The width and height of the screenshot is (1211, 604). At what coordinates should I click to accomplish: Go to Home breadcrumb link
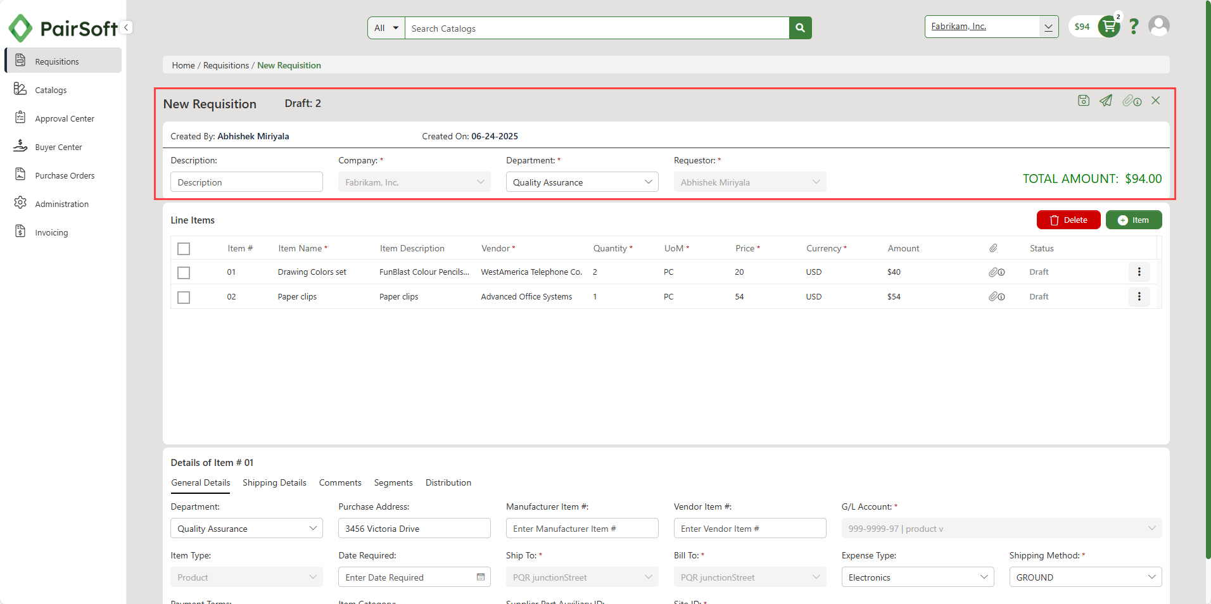pos(184,65)
